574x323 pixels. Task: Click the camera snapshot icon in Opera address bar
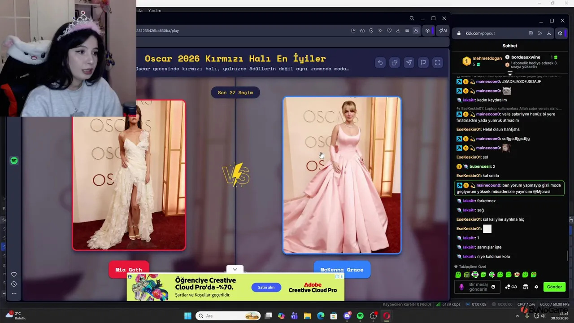[362, 31]
